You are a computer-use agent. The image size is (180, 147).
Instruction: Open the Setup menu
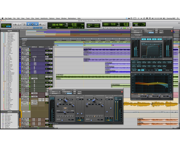[58, 18]
